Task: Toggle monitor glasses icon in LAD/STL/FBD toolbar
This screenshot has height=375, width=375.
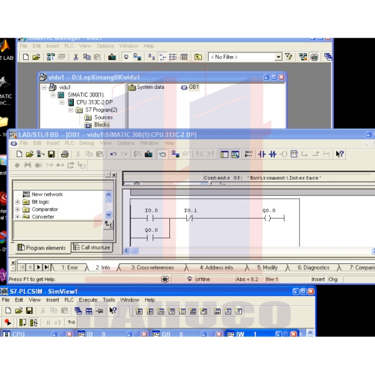Action: [186, 154]
